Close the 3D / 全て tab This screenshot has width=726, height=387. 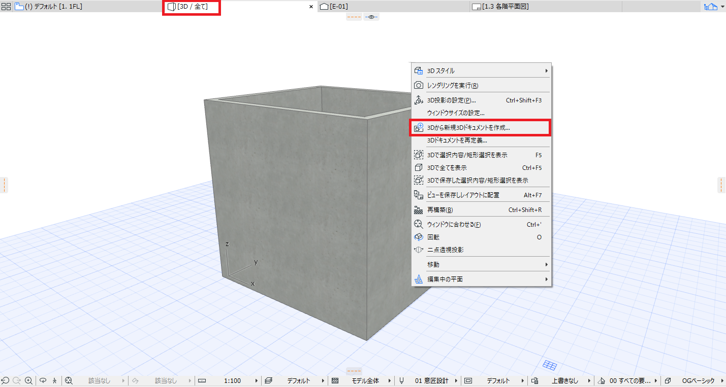coord(311,7)
